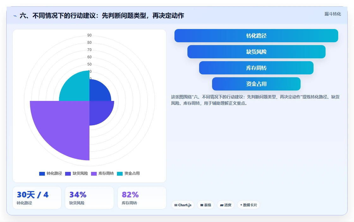Click the axis tick label 70
Viewport: 354px width, 222px height.
pos(89,50)
